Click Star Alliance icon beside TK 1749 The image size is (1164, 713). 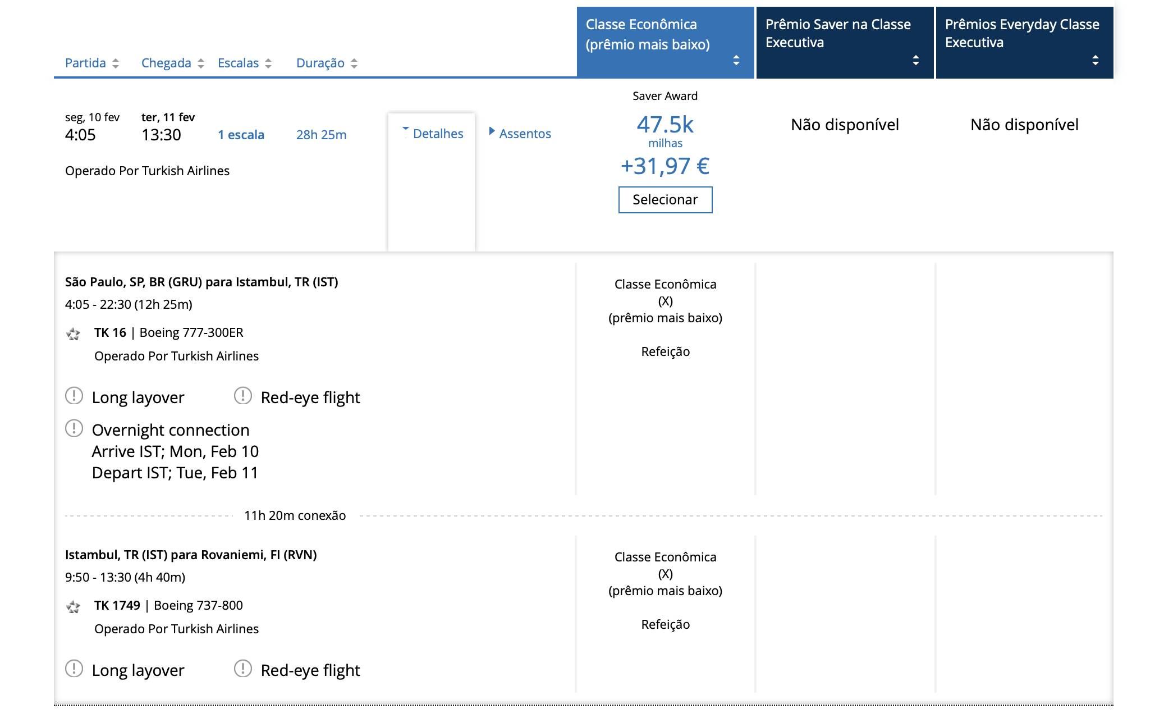(x=73, y=607)
